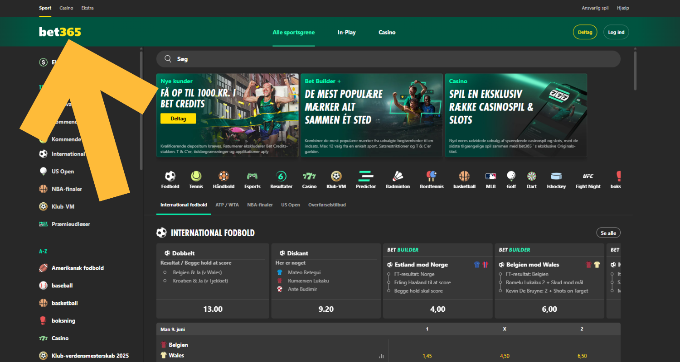Screen dimensions: 680x362
Task: Open the Ansvarlig spil link
Action: 595,8
